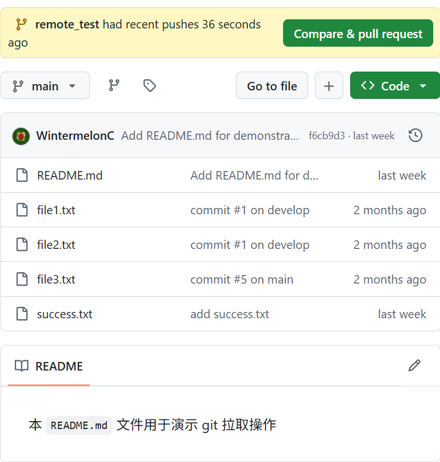440x462 pixels.
Task: Click the file icon beside success.txt
Action: coord(22,314)
